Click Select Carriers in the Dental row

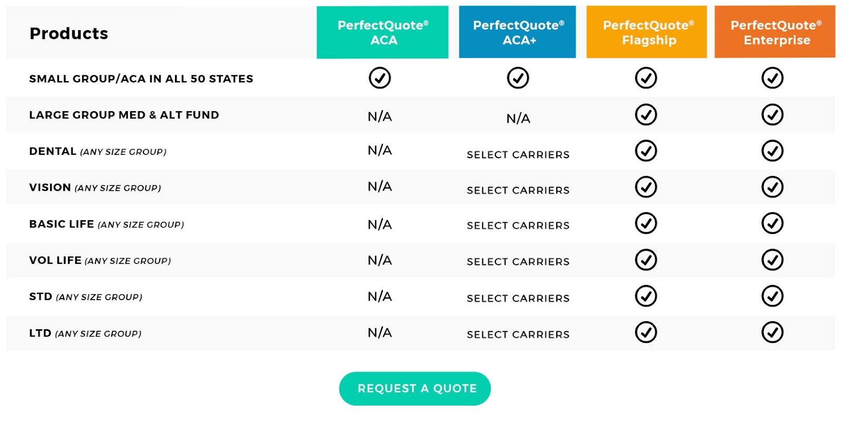tap(518, 155)
